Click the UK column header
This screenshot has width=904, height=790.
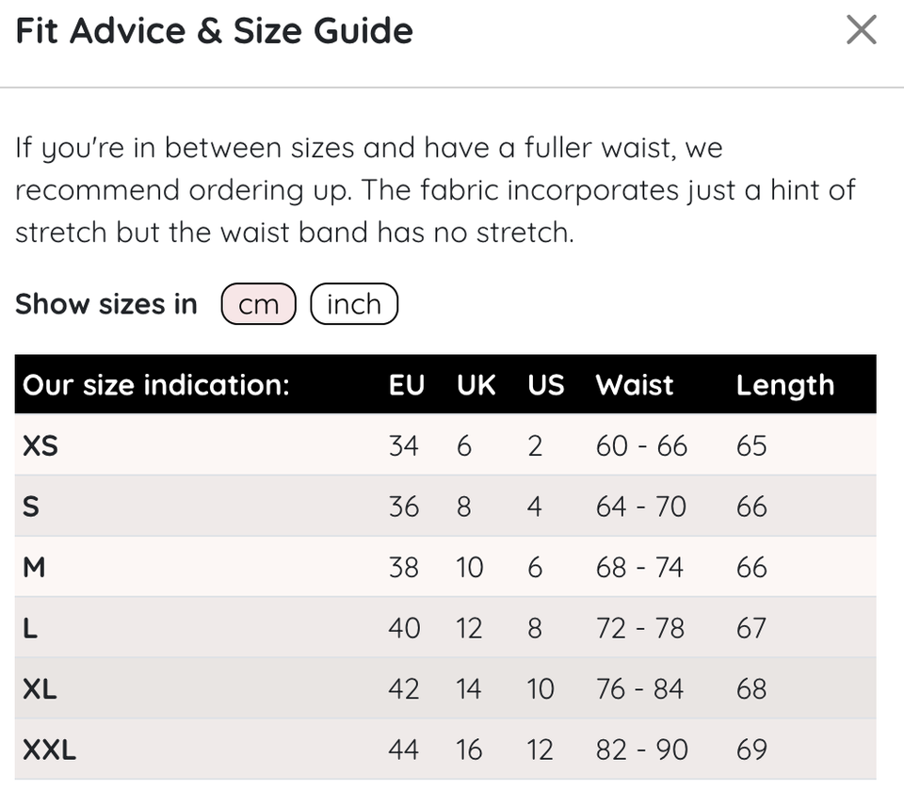point(476,385)
